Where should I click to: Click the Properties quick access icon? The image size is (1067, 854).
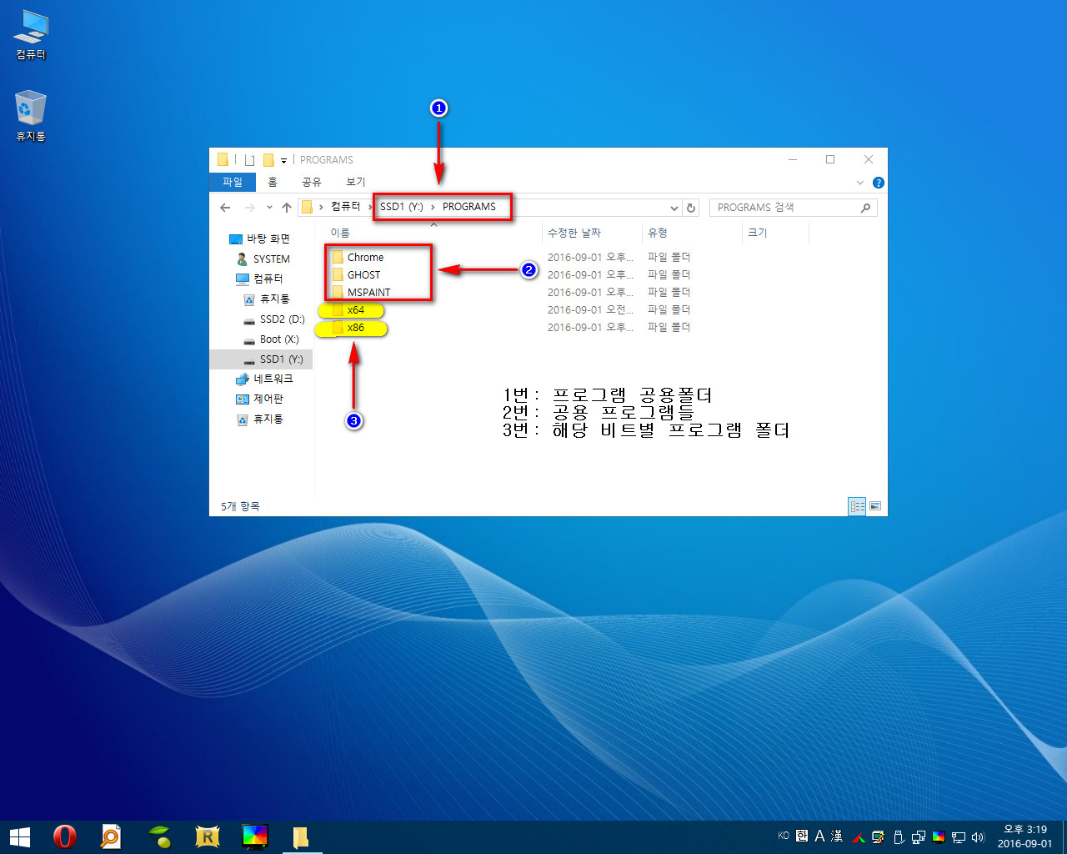(x=249, y=160)
